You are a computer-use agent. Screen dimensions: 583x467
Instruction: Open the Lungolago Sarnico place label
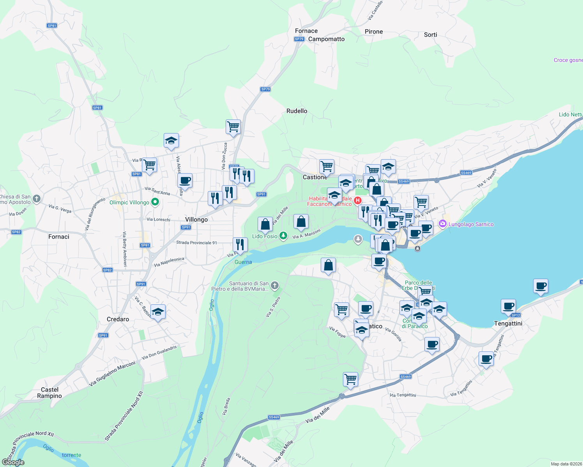(x=472, y=224)
